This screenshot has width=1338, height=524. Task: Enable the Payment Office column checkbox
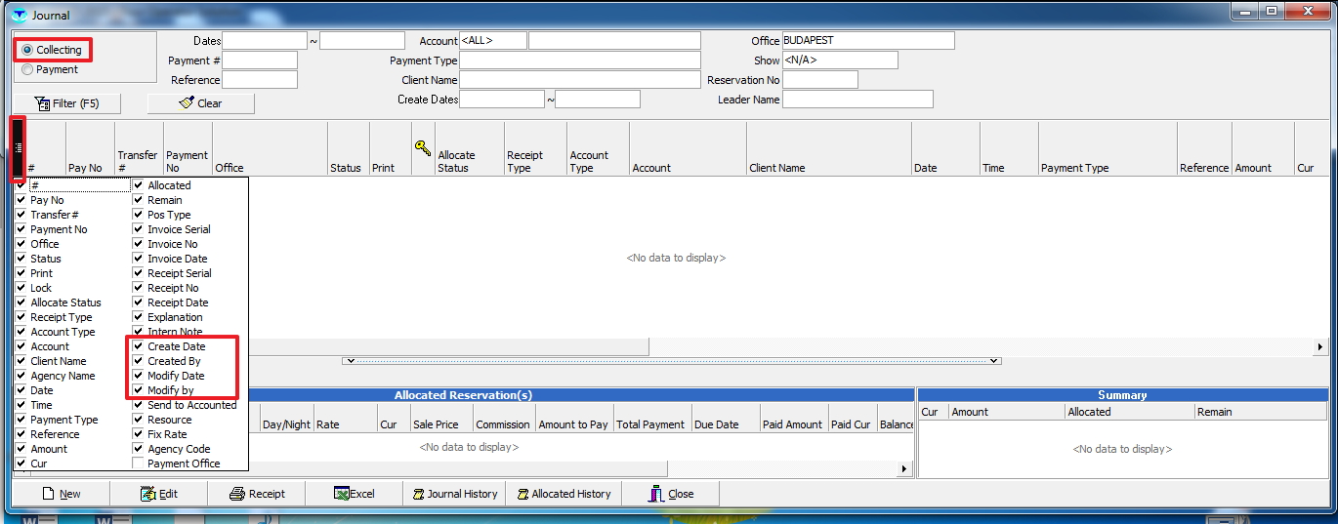139,464
